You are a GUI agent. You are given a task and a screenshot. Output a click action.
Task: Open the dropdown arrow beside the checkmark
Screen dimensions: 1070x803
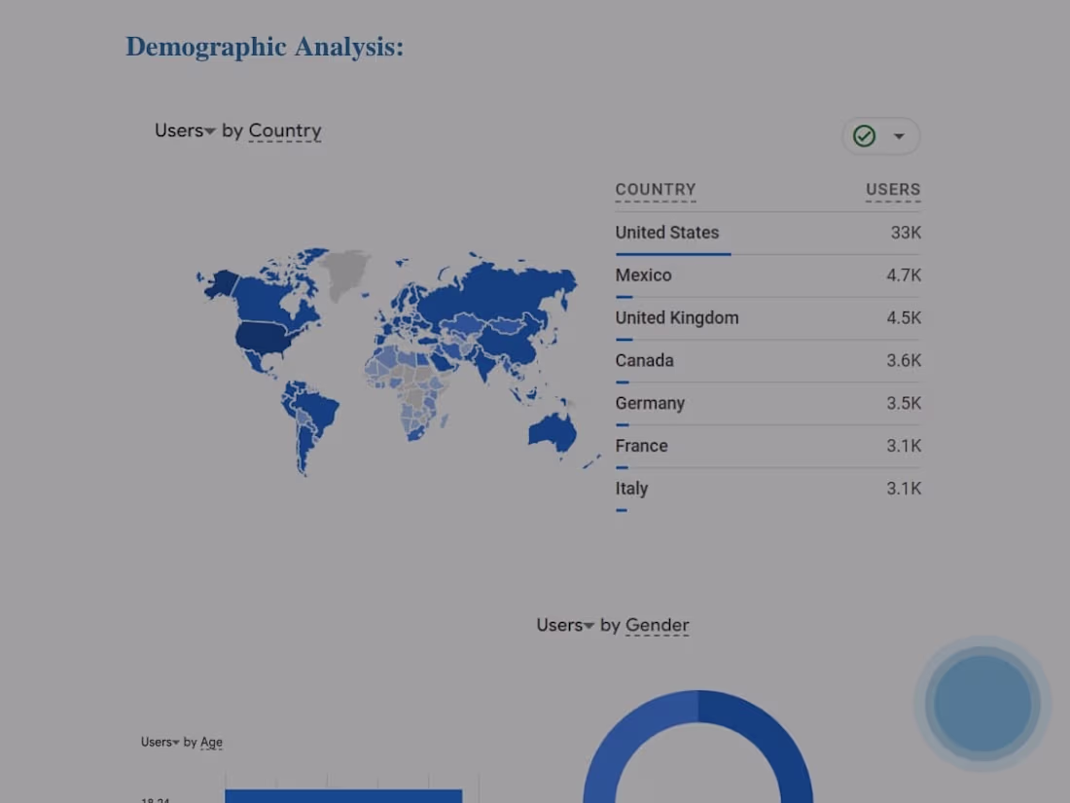point(900,136)
